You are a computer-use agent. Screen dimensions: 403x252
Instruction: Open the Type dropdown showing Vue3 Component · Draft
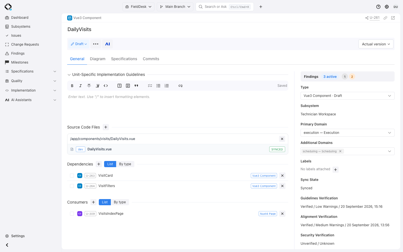(x=347, y=96)
